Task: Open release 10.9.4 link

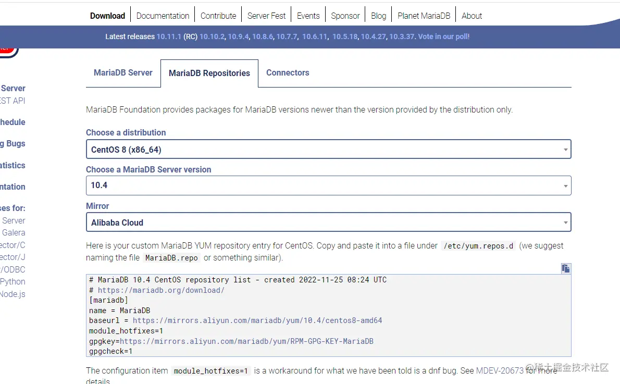Action: click(239, 36)
